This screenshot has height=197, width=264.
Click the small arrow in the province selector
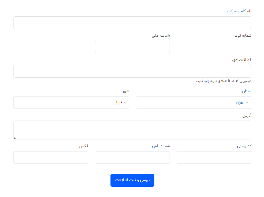click(247, 103)
